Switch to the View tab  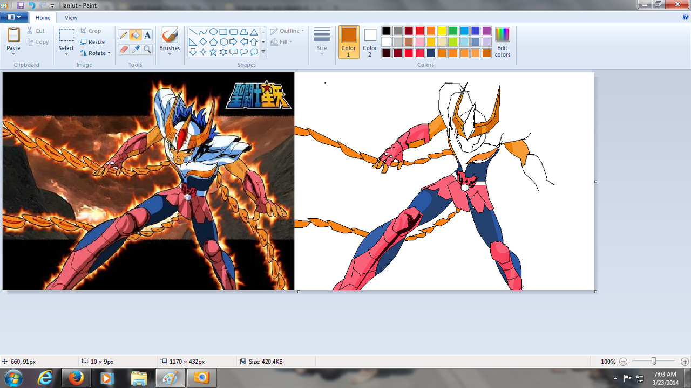(71, 18)
